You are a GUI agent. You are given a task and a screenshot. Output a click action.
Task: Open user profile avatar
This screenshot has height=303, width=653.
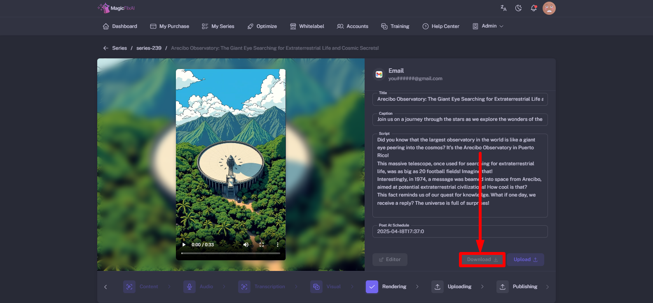tap(549, 8)
